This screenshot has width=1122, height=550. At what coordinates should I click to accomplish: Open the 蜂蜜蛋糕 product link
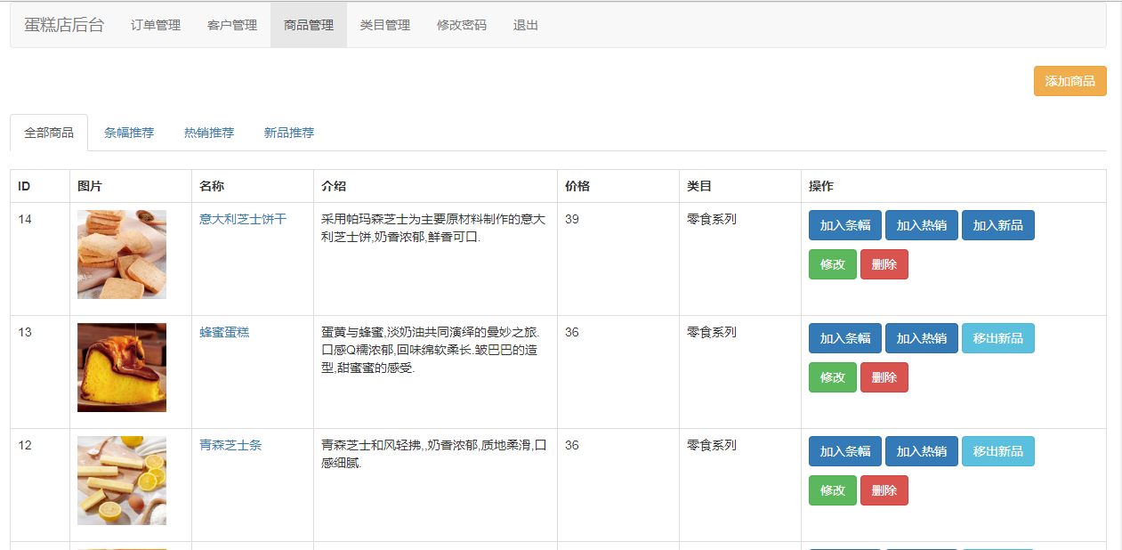(224, 332)
